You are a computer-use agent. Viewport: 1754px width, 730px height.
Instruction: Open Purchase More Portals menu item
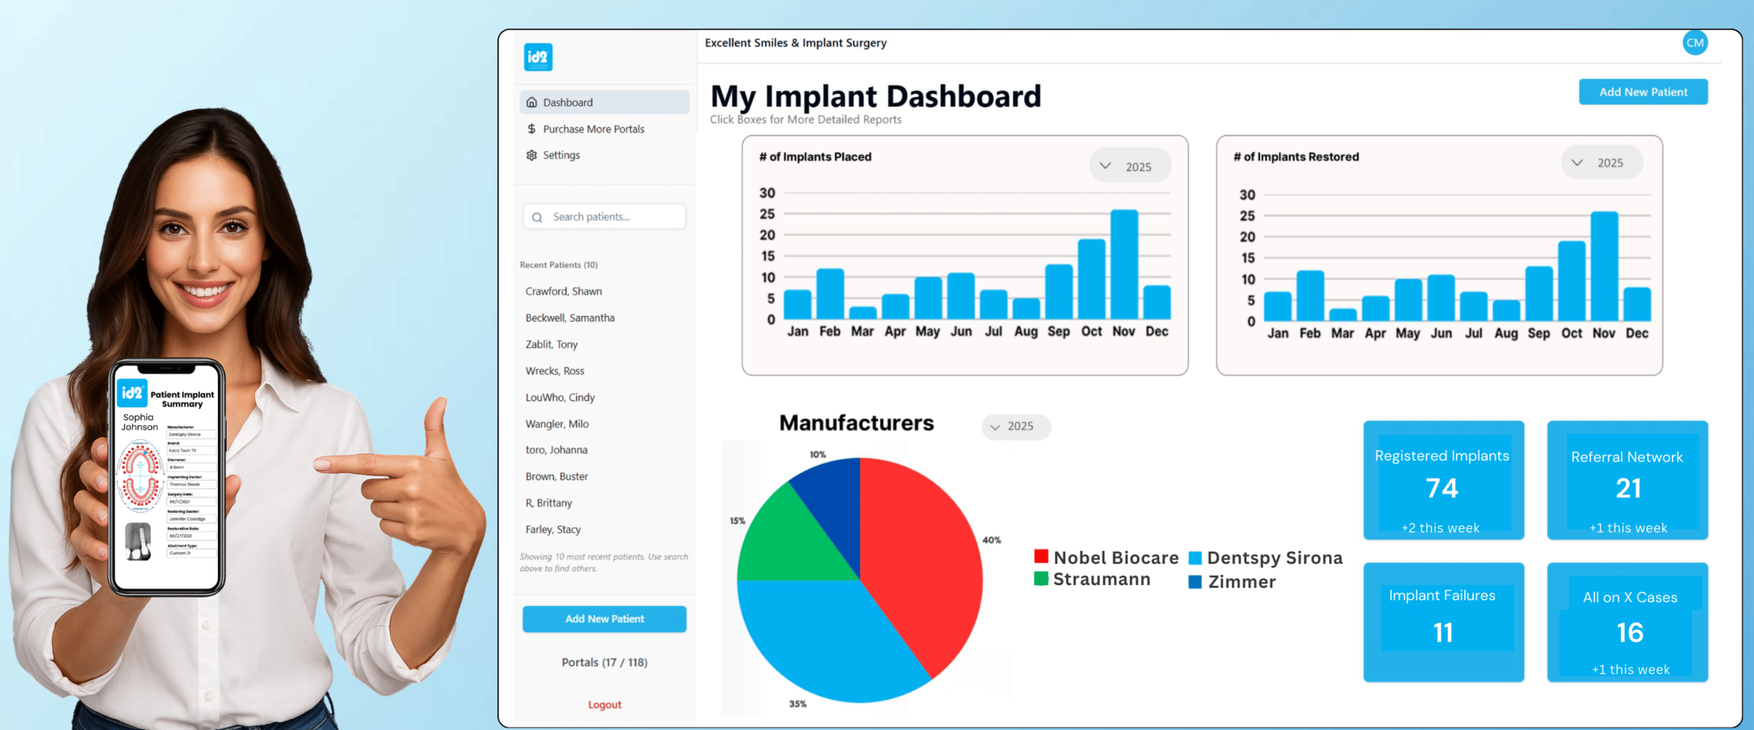point(593,129)
